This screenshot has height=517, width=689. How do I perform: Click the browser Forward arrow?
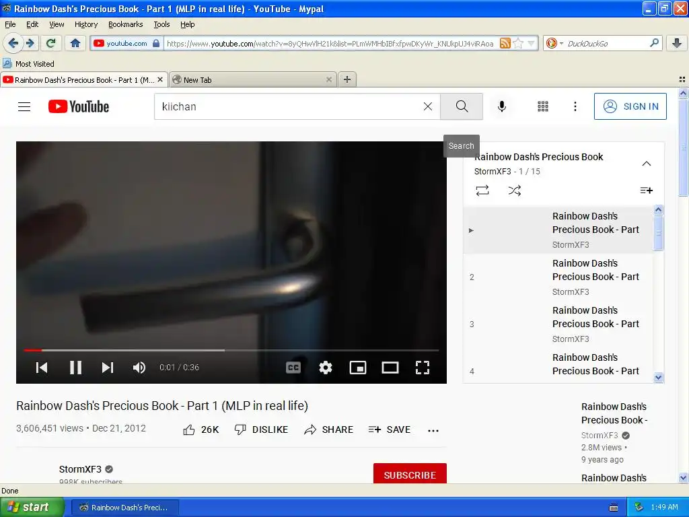[30, 43]
